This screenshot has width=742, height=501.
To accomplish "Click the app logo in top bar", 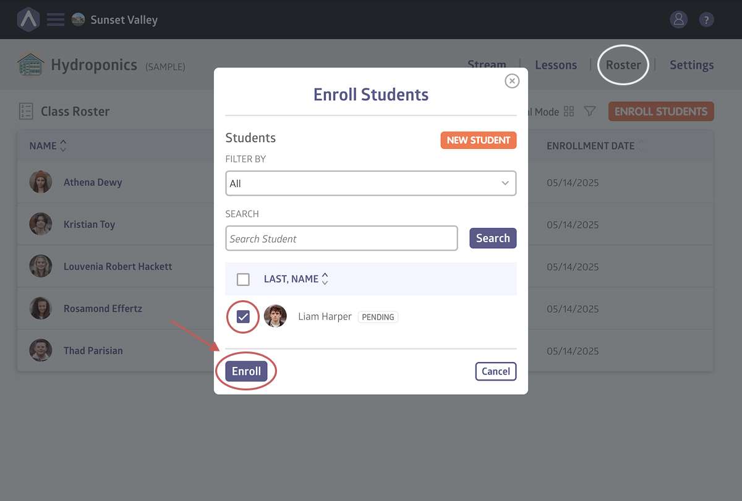I will coord(28,20).
